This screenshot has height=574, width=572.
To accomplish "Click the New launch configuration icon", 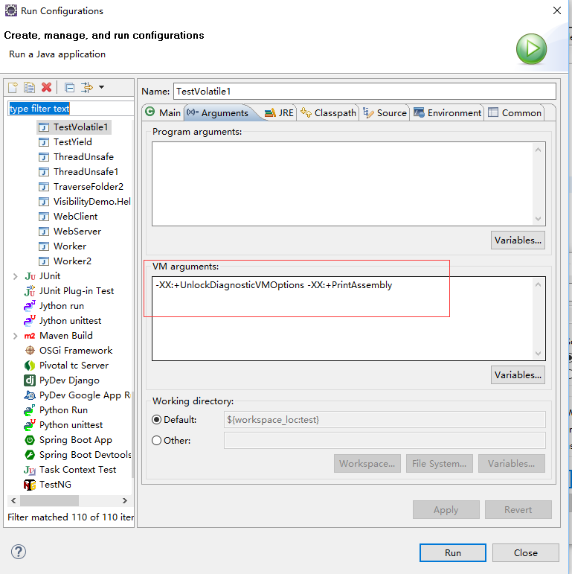I will point(13,88).
